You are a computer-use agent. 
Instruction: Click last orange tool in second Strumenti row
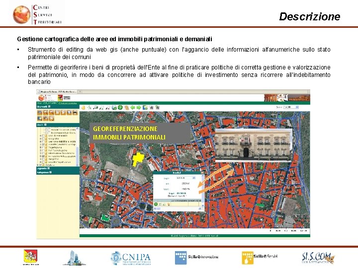coord(52,118)
